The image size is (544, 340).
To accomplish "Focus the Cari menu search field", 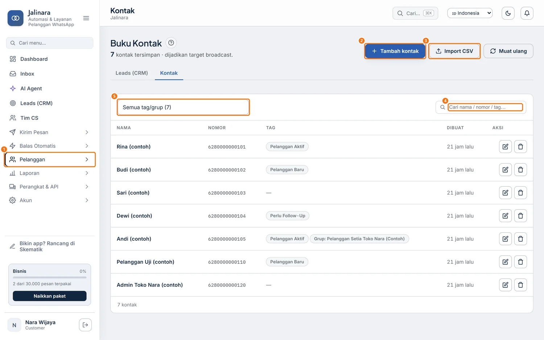I will click(x=50, y=43).
